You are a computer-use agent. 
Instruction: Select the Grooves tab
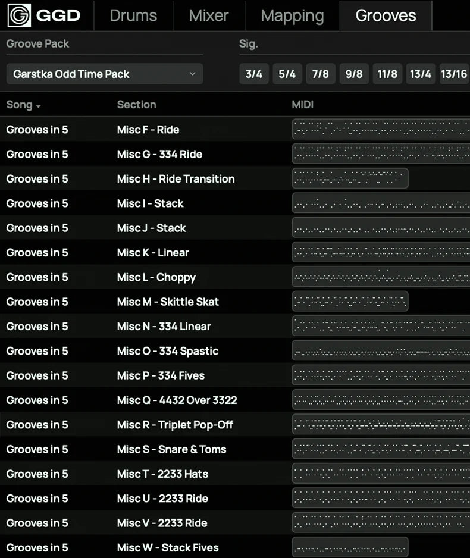[x=386, y=15]
